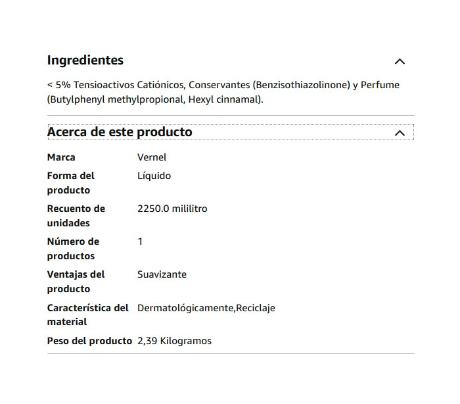The height and width of the screenshot is (404, 460).
Task: Click Dermatológicamente,Reciclaje material value
Action: point(206,308)
